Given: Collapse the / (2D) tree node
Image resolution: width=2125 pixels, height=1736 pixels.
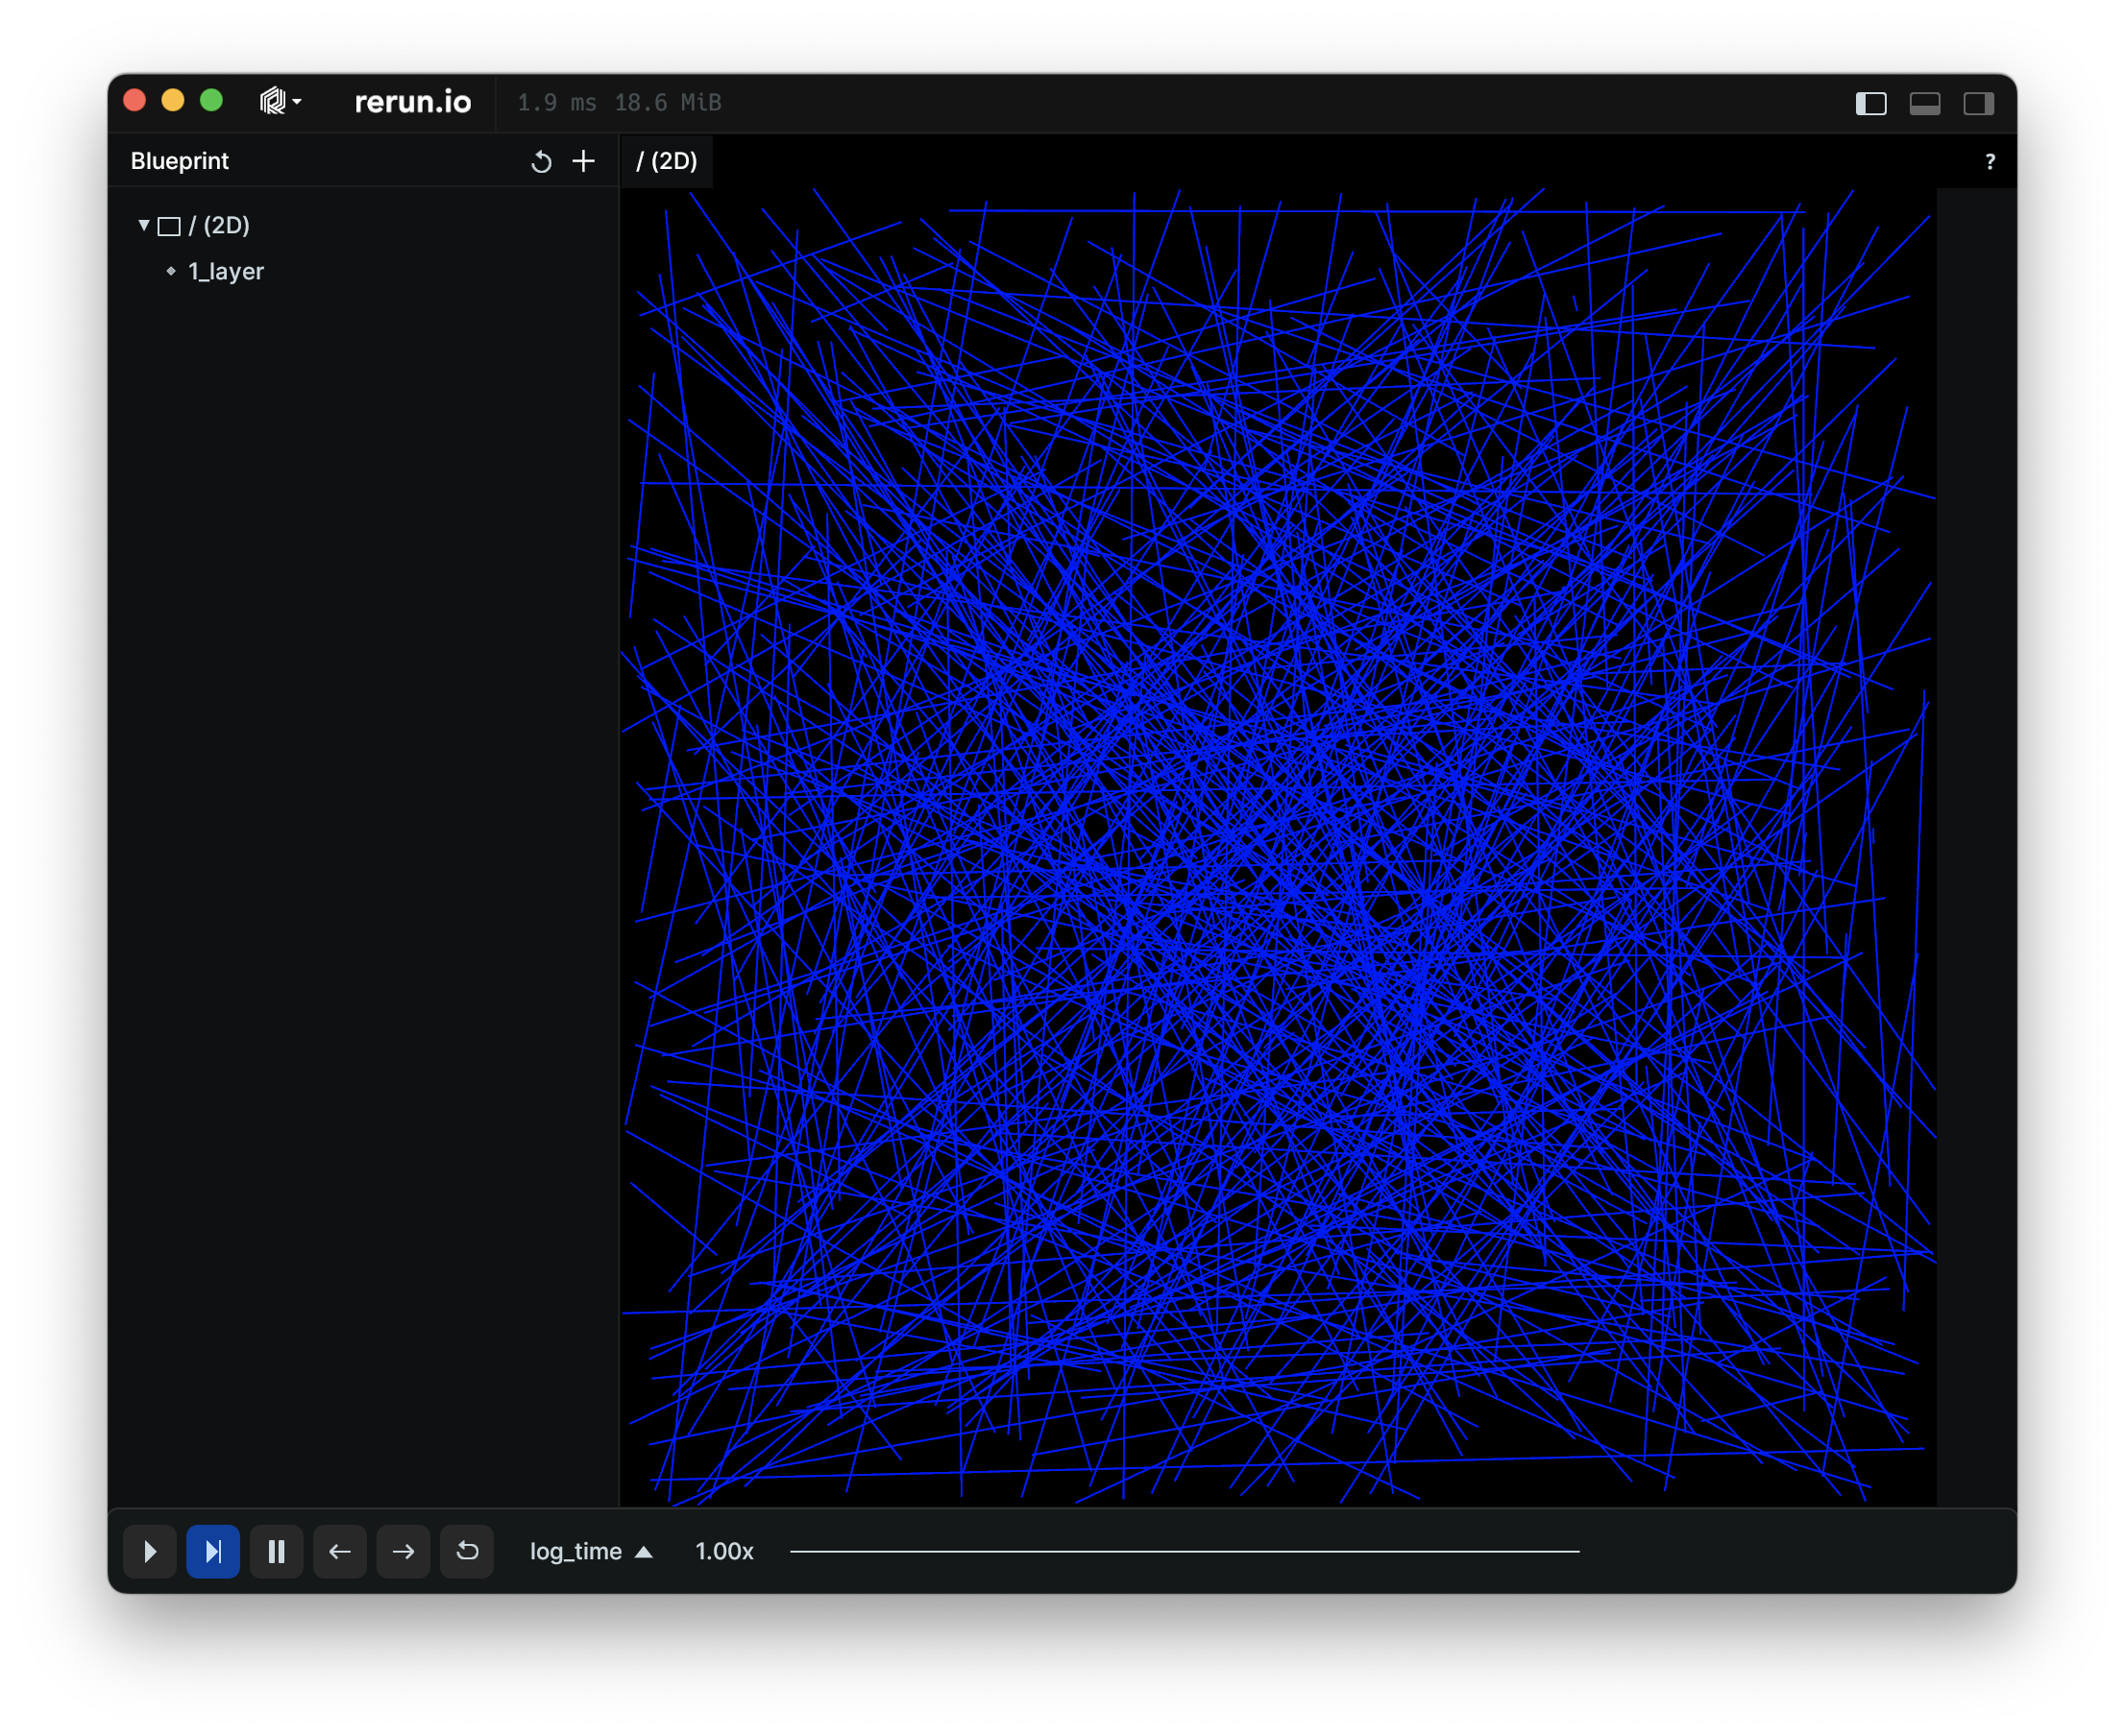Looking at the screenshot, I should 144,226.
